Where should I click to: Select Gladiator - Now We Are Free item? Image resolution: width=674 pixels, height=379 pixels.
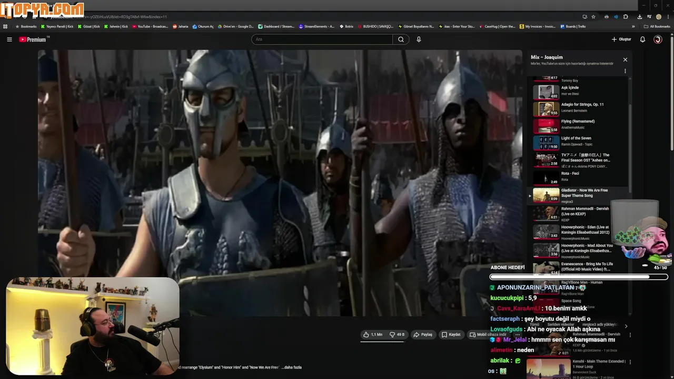coord(579,195)
